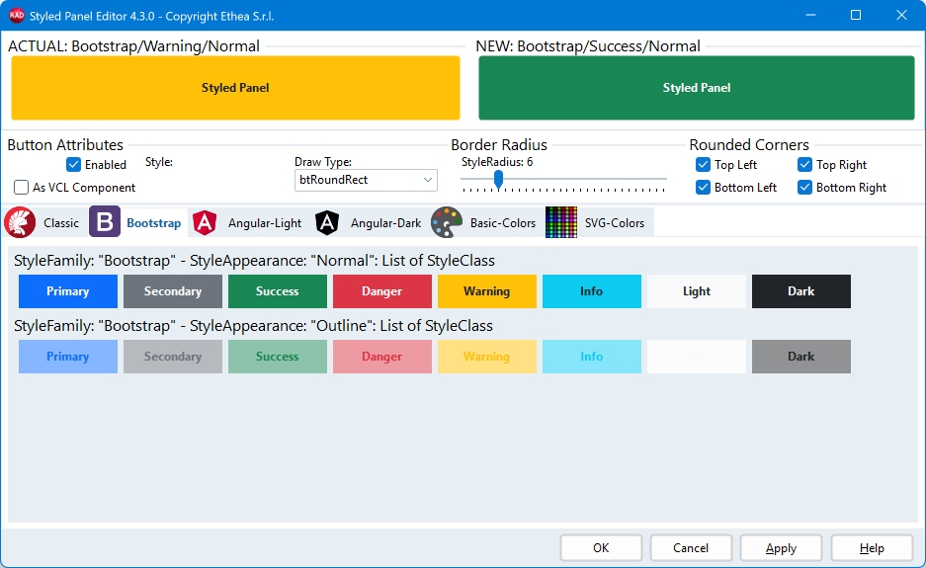Screen dimensions: 926x568
Task: Click the 'Style:' label
Action: point(159,162)
